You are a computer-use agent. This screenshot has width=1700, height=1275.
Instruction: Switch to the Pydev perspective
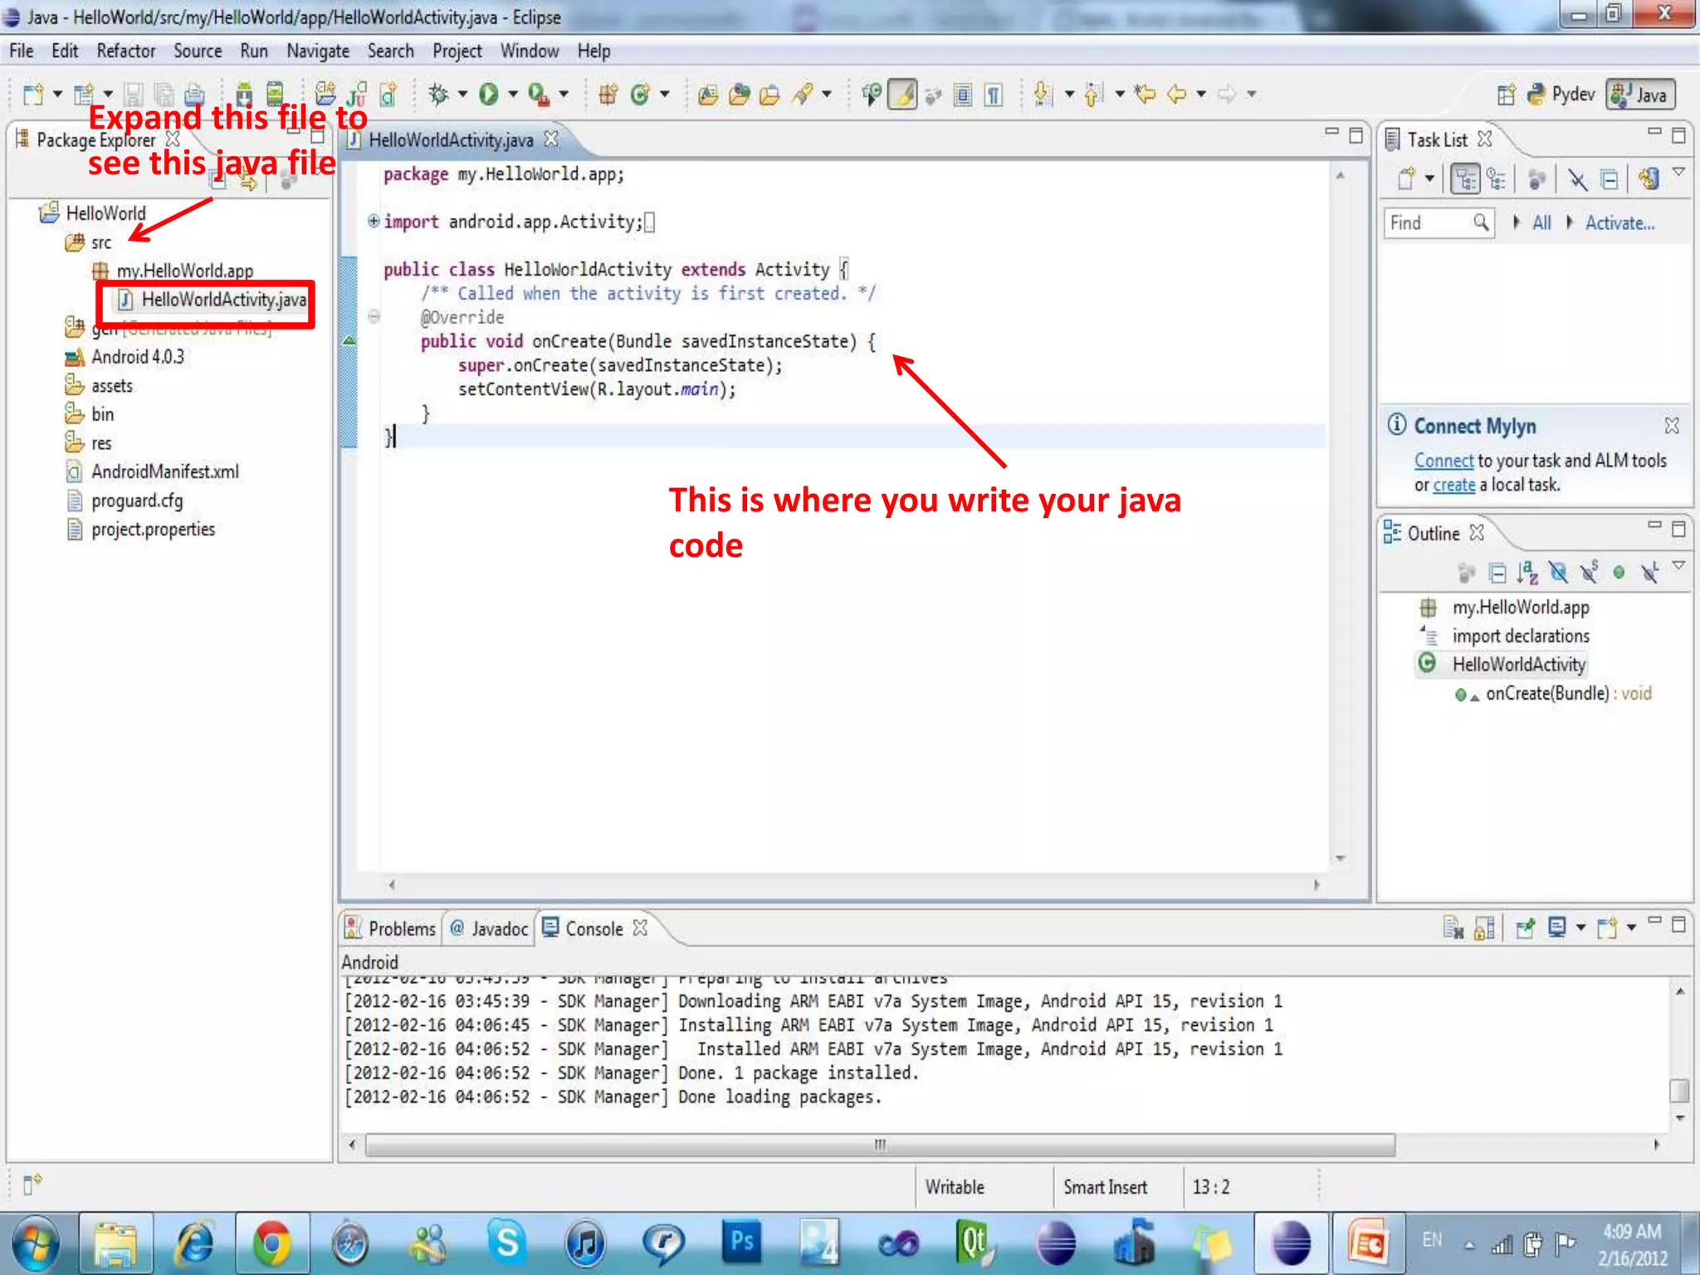coord(1561,95)
